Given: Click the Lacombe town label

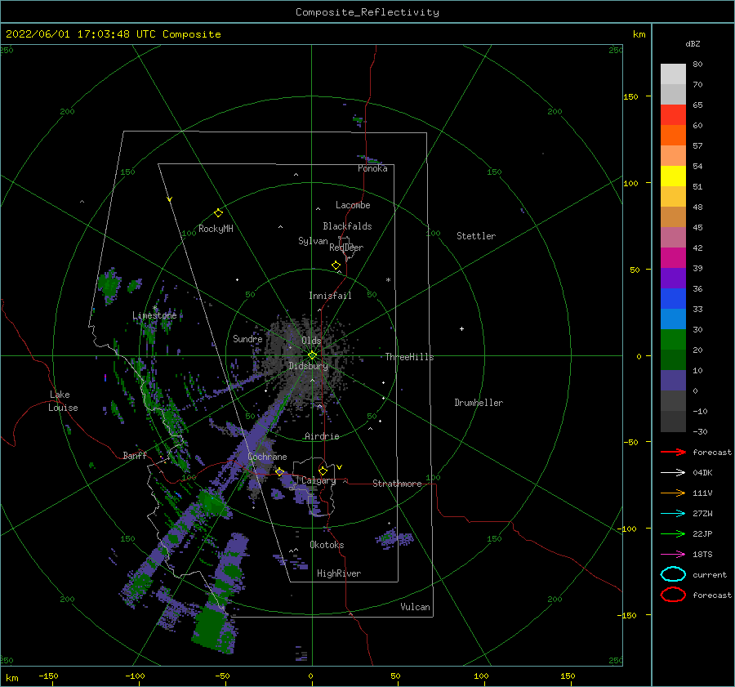Looking at the screenshot, I should 353,205.
